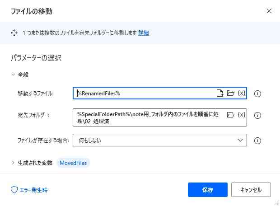Insert variable {x} in 移動するファイル field

pyautogui.click(x=242, y=93)
